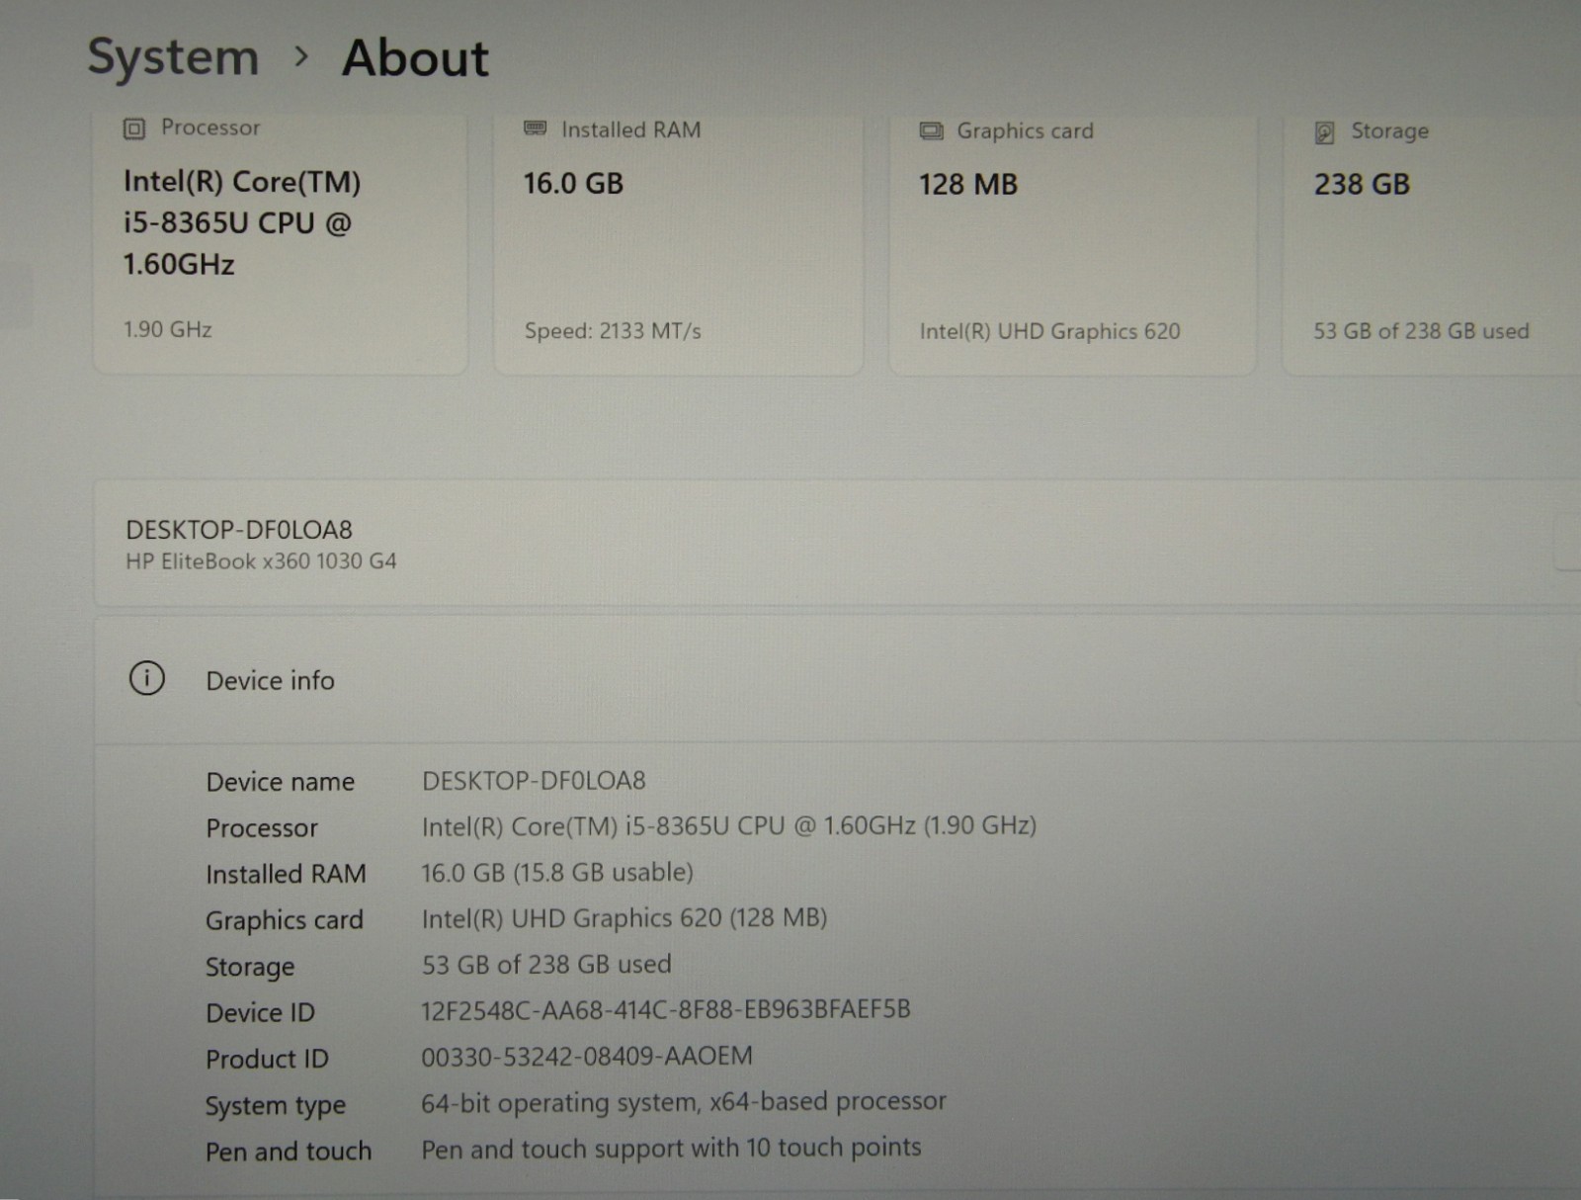Image resolution: width=1581 pixels, height=1200 pixels.
Task: Click the System type label
Action: (x=276, y=1106)
